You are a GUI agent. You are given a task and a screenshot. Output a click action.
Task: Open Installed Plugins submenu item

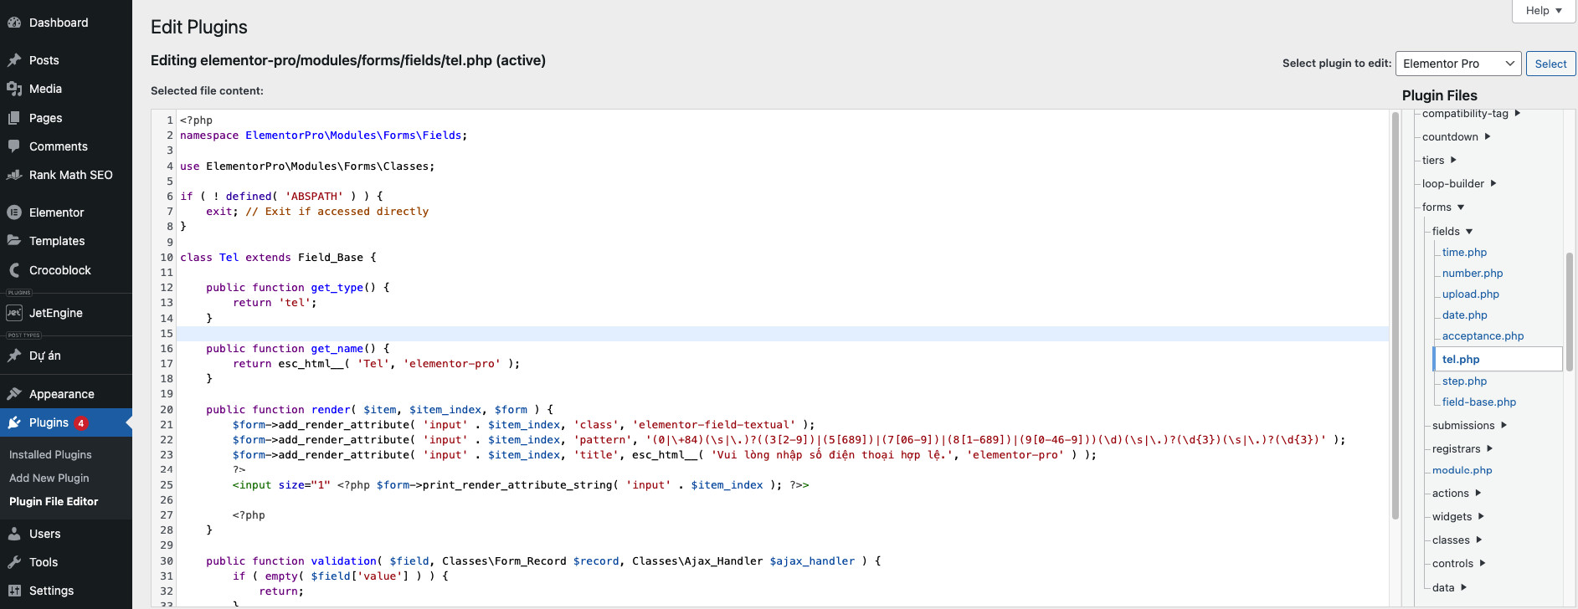(50, 455)
